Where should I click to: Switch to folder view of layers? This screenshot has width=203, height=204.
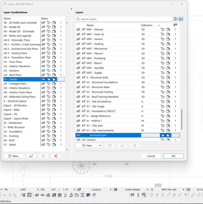point(176,19)
